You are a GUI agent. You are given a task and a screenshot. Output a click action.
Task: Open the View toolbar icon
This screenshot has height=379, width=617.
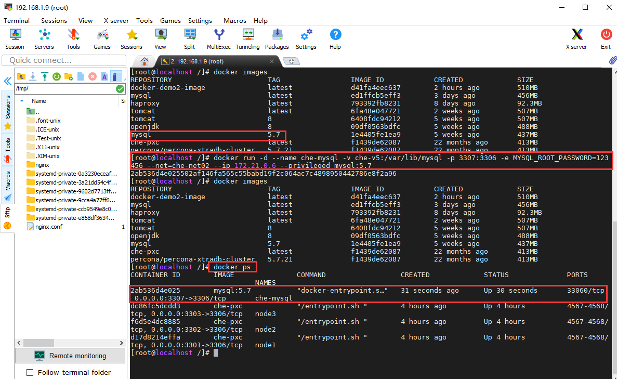coord(161,39)
